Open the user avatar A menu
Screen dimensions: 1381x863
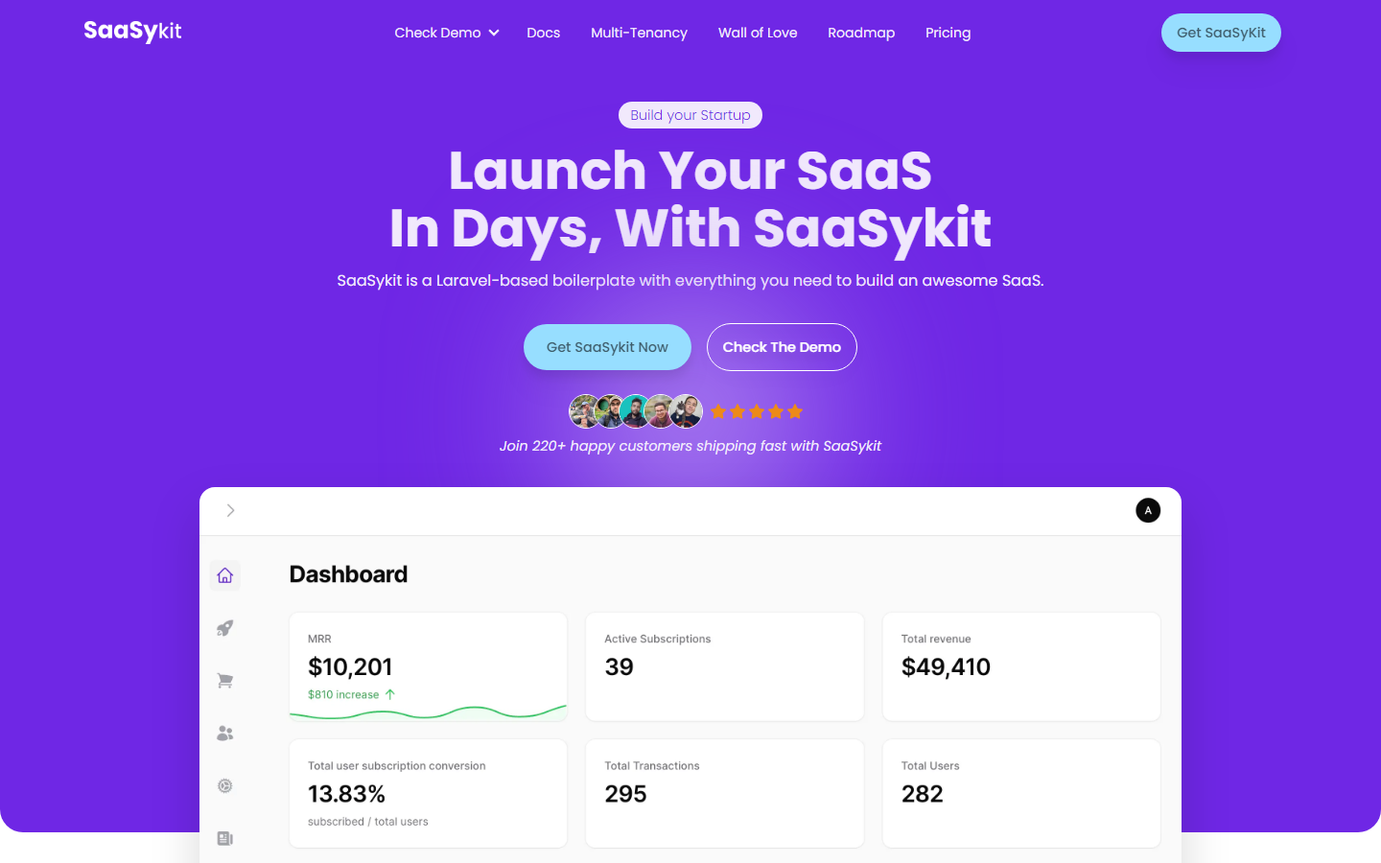point(1148,510)
